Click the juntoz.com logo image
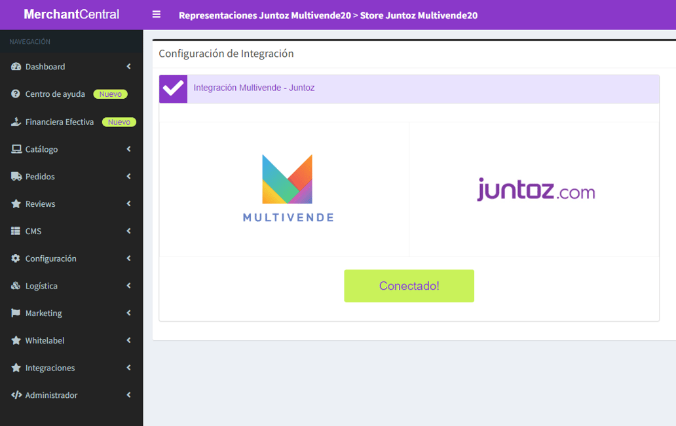 pyautogui.click(x=536, y=189)
